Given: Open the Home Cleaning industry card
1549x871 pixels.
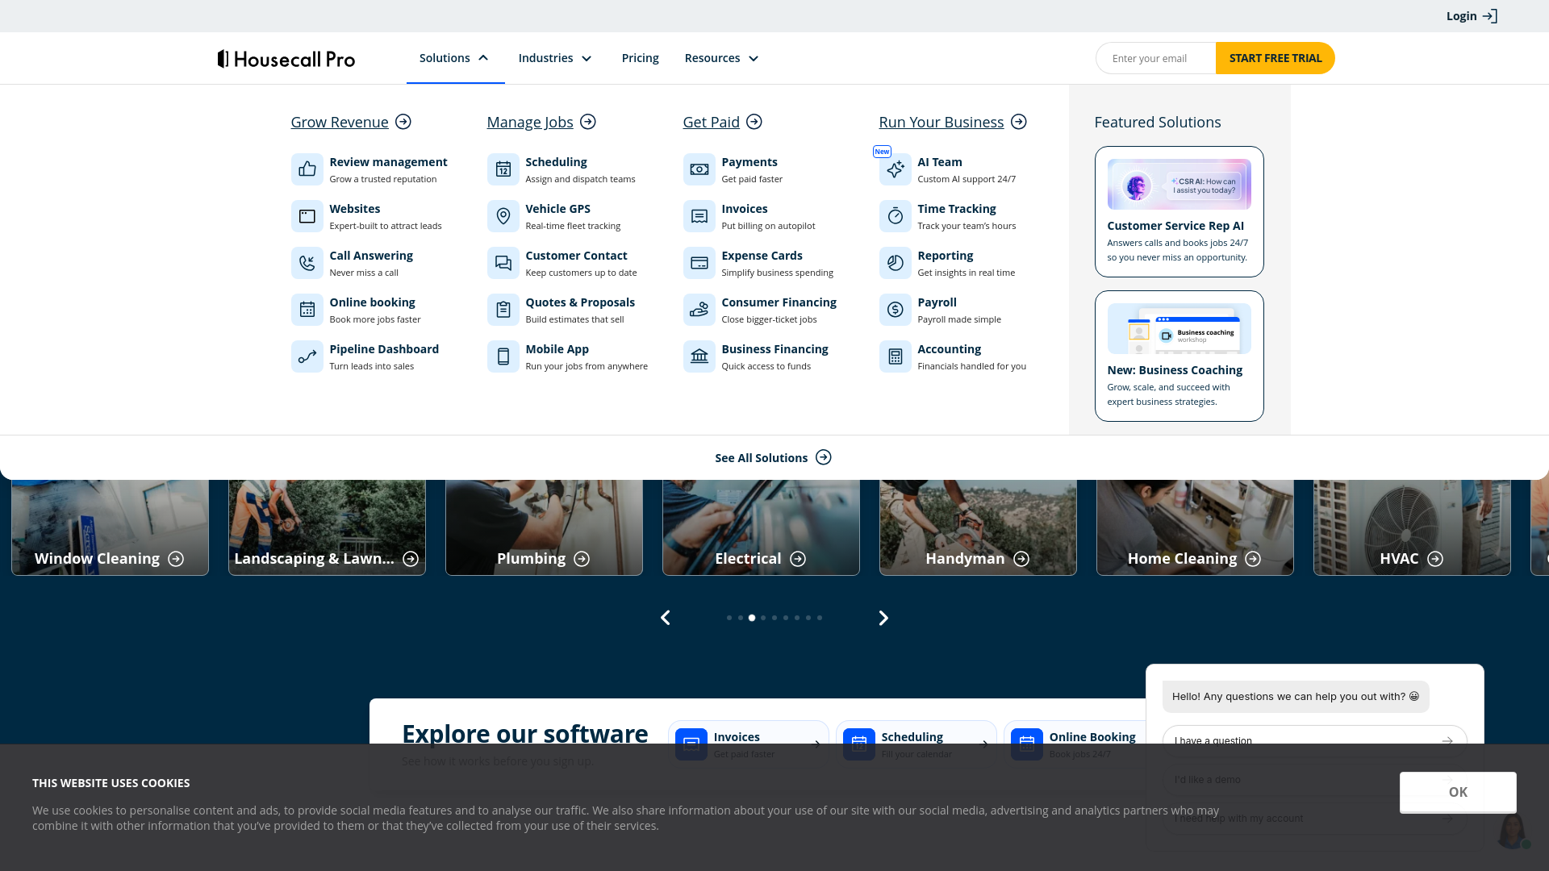Looking at the screenshot, I should 1195,527.
